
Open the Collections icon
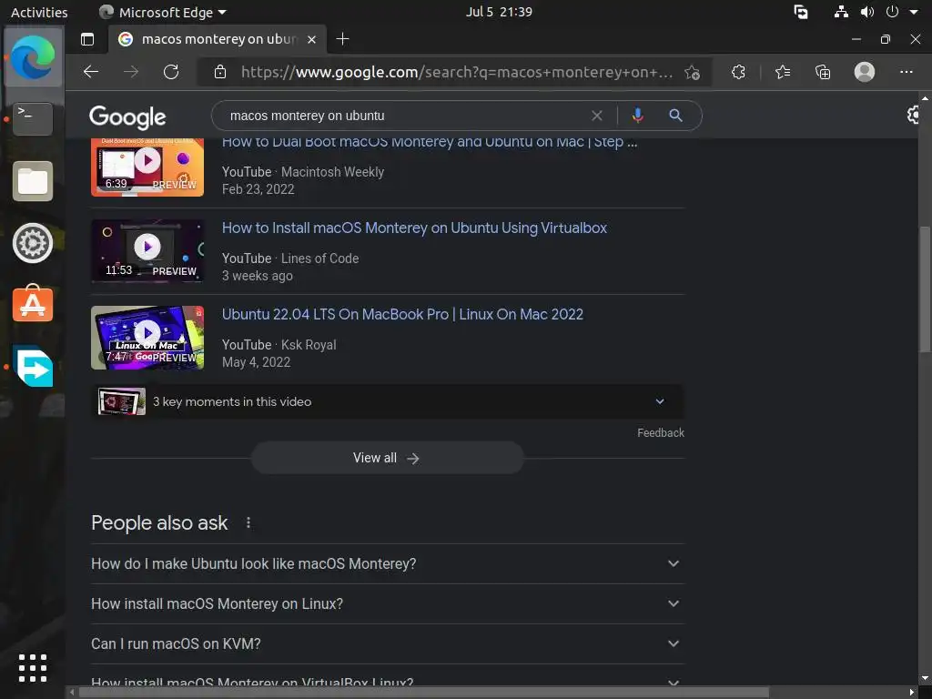tap(823, 72)
